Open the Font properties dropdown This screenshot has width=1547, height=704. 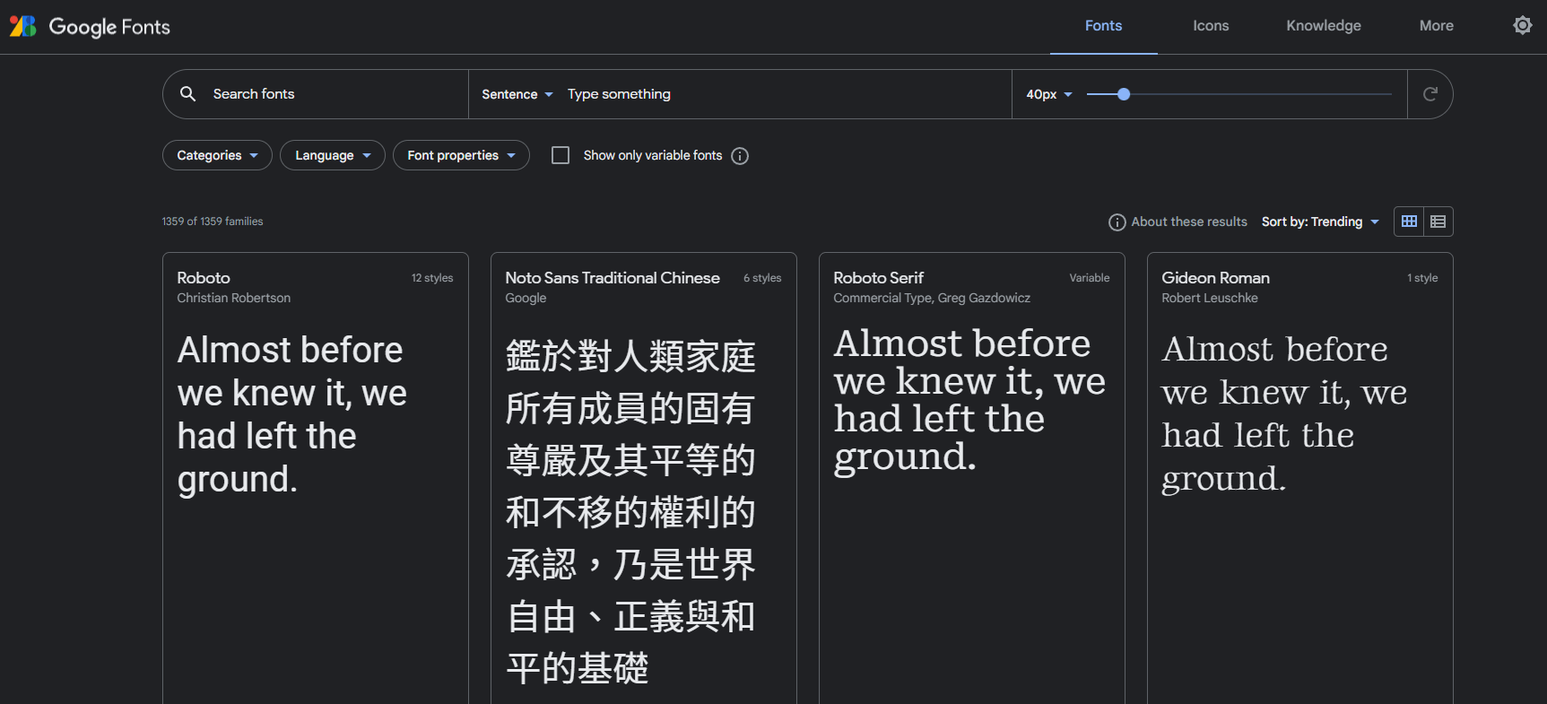tap(461, 155)
